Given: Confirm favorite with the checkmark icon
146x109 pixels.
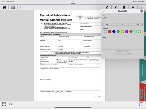Looking at the screenshot, I should (x=104, y=11).
